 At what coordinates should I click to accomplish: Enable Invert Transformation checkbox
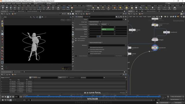tap(89, 53)
